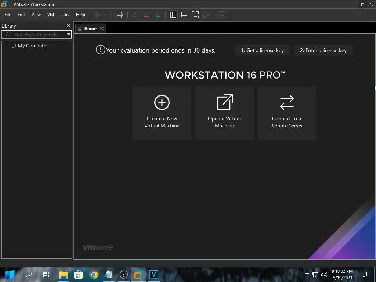Screen dimensions: 376x282
Task: Click Enter a license key button
Action: click(x=323, y=50)
